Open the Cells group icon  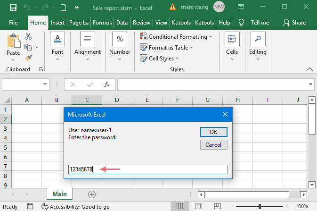pyautogui.click(x=232, y=40)
